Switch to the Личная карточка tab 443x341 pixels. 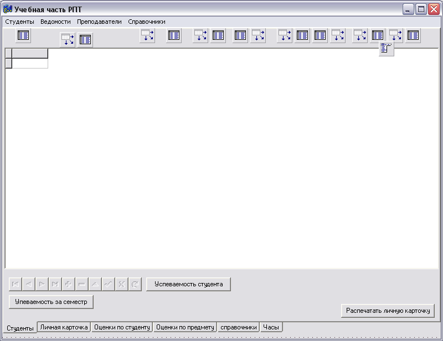(64, 327)
